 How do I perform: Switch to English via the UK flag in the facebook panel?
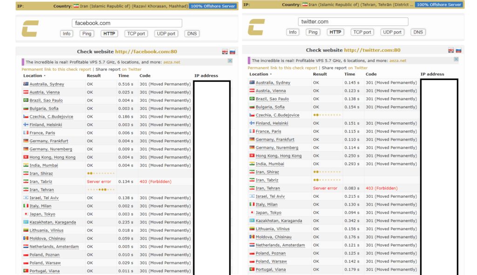point(225,52)
